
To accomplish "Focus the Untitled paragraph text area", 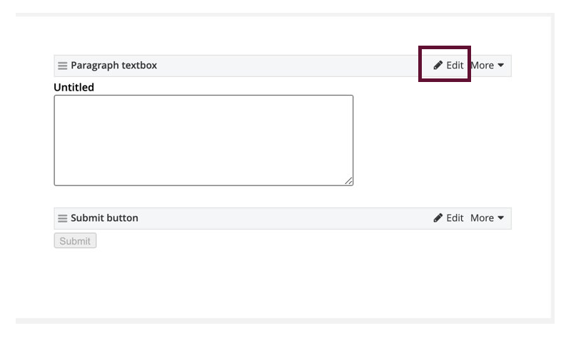I will coord(203,140).
